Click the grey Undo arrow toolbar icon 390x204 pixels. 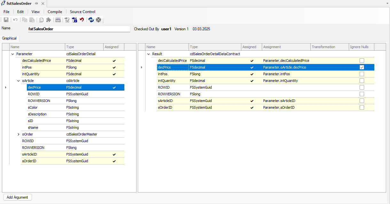pos(15,20)
